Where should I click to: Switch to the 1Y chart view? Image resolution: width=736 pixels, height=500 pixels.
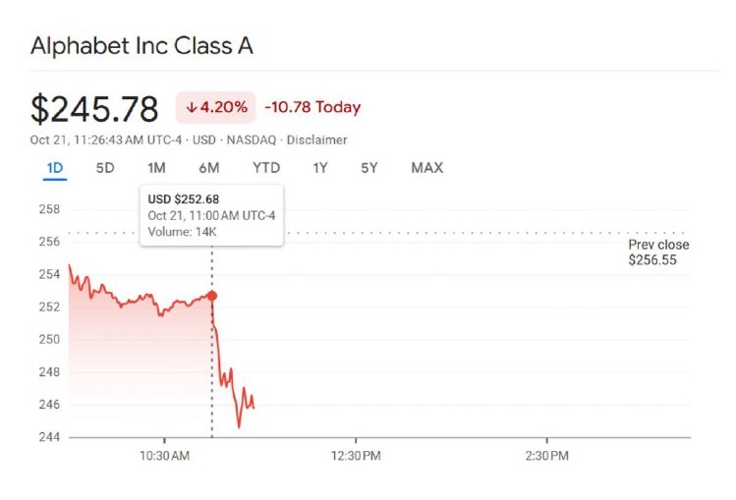[320, 168]
